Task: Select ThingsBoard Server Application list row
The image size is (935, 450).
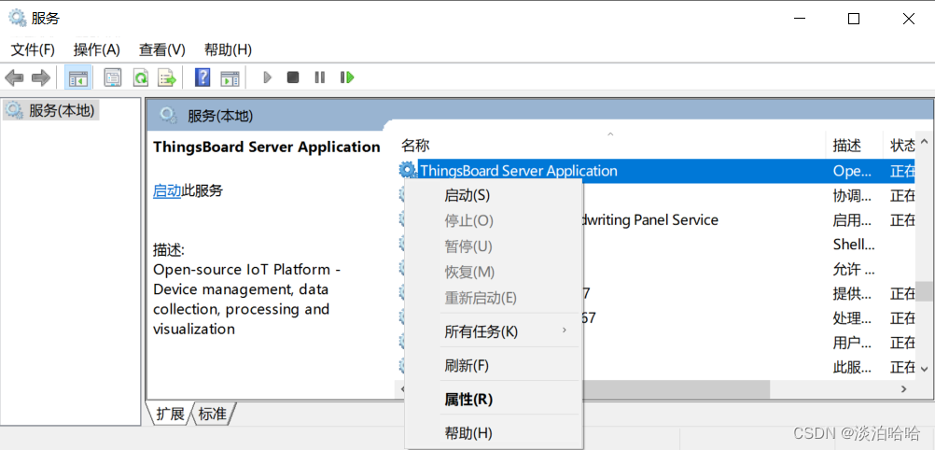Action: pyautogui.click(x=656, y=171)
